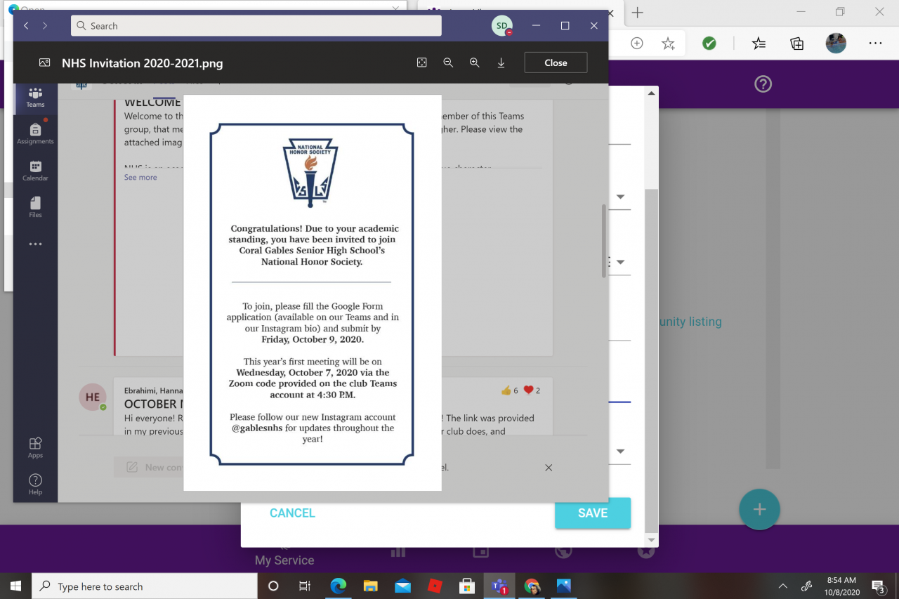Viewport: 899px width, 599px height.
Task: Open the Windows Start menu
Action: pyautogui.click(x=15, y=586)
